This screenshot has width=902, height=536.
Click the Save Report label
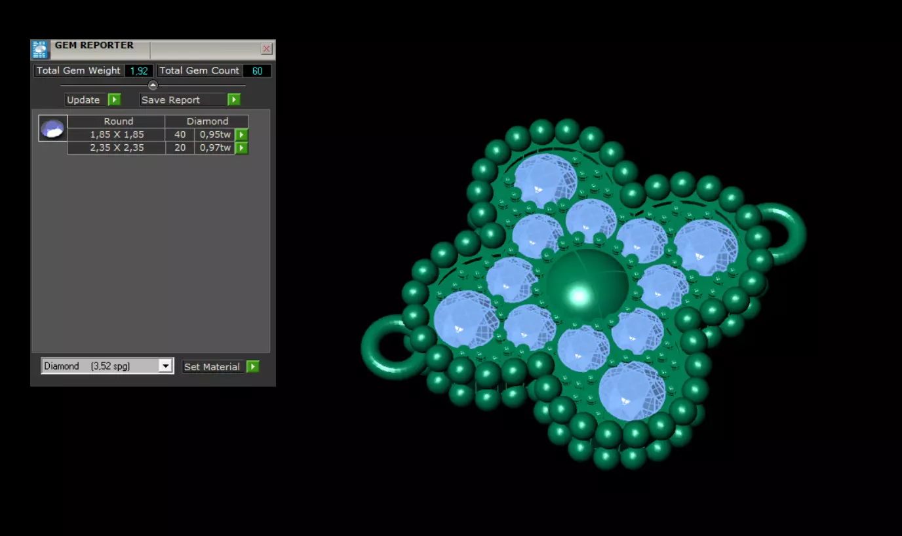pos(170,100)
